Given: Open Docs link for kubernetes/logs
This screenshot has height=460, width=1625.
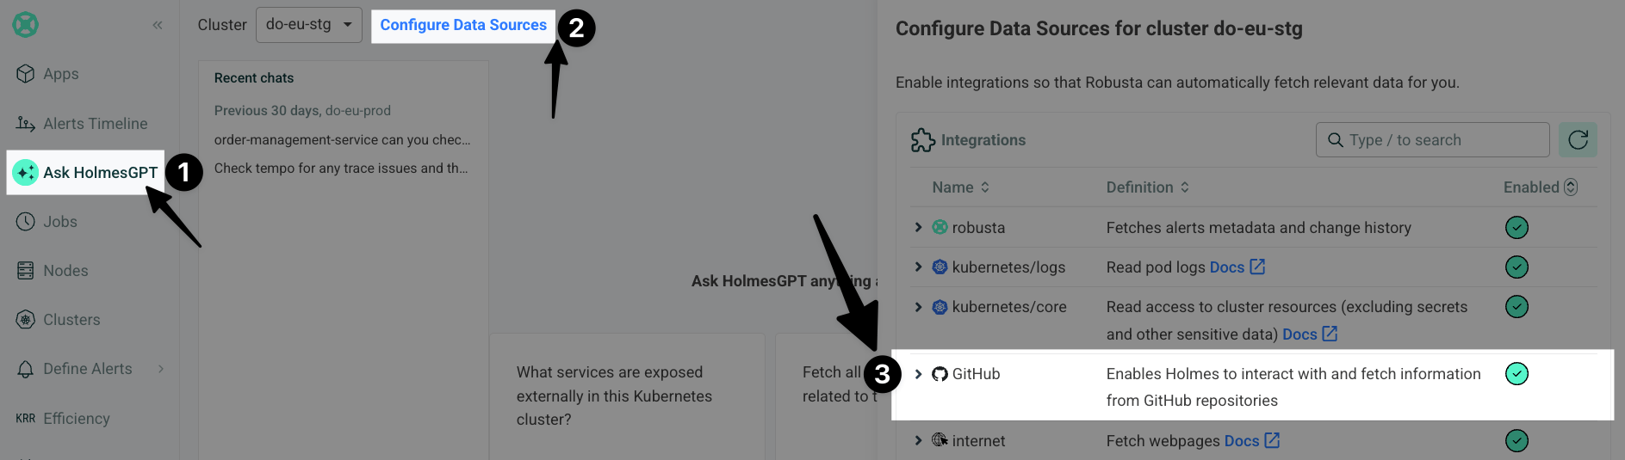Looking at the screenshot, I should tap(1237, 267).
